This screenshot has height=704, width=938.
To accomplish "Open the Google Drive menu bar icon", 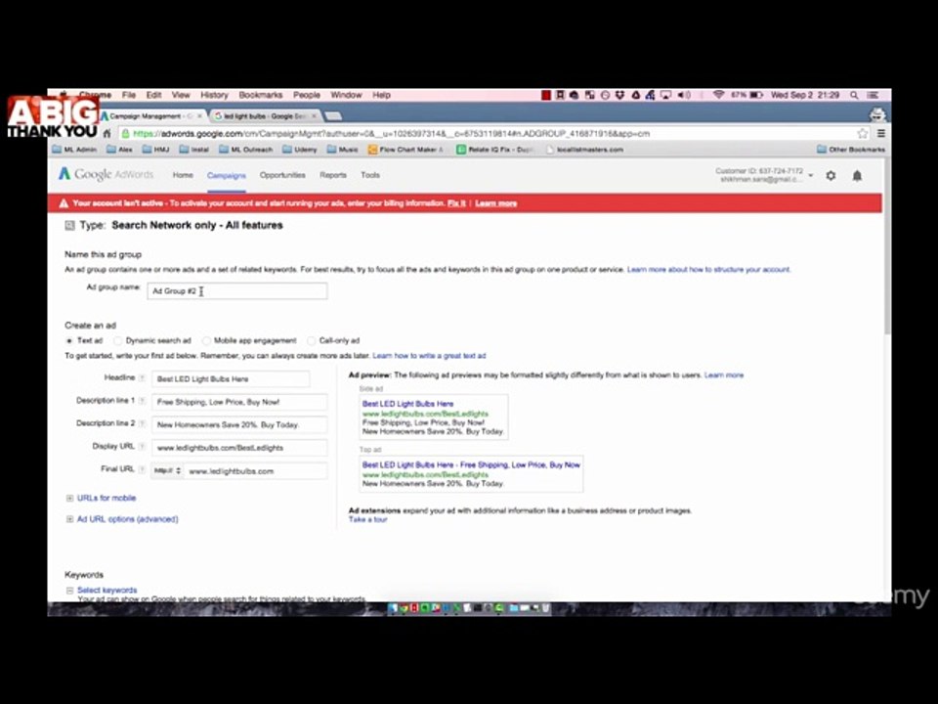I will (635, 95).
